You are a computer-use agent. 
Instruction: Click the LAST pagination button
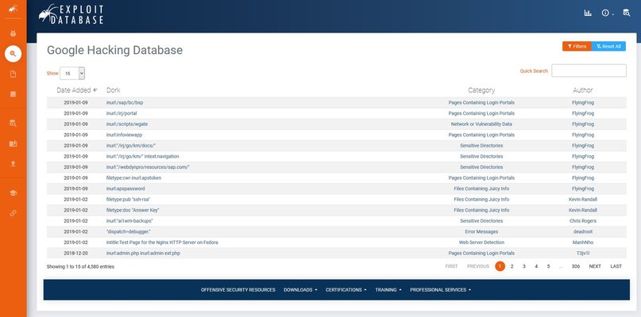(x=616, y=266)
